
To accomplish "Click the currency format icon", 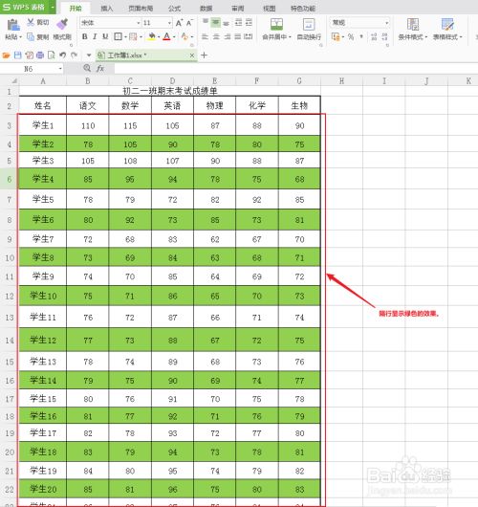I will tap(336, 37).
